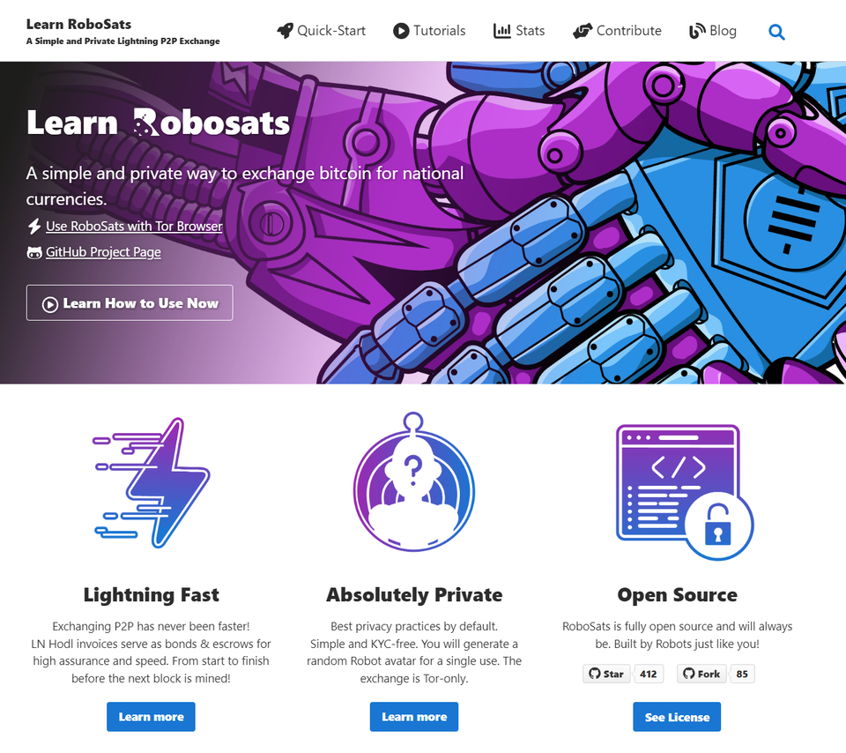
Task: Click 'RoboSats is fully open source' paragraph
Action: (677, 635)
